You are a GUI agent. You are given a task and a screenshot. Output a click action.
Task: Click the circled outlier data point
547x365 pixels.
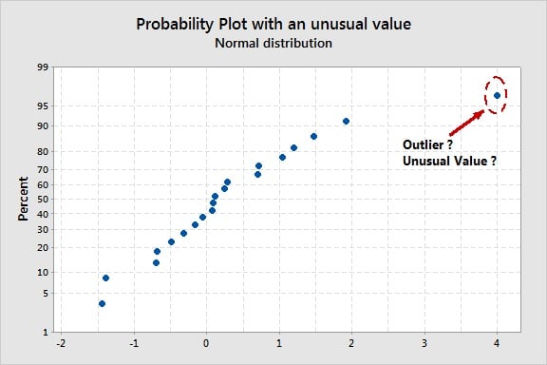point(497,95)
